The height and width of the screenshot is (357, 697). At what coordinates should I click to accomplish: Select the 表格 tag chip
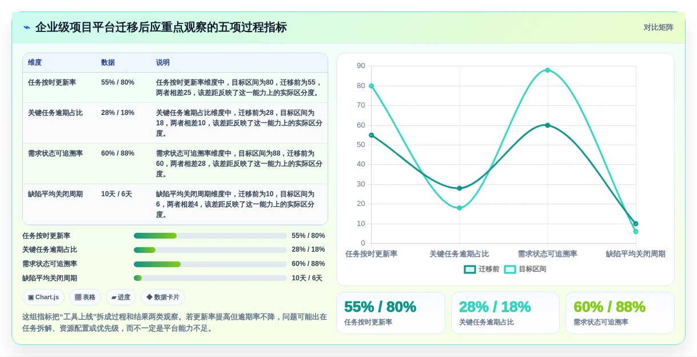coord(85,297)
